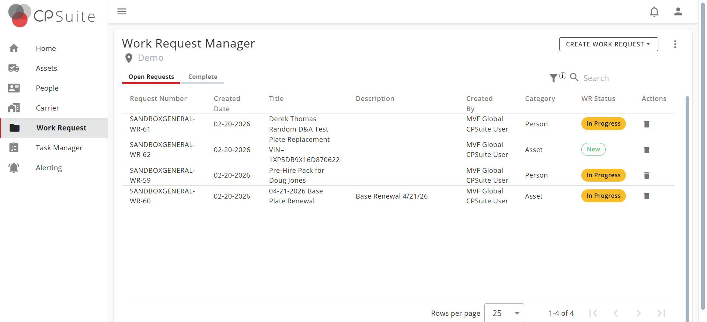Switch to the Complete tab
Image resolution: width=707 pixels, height=322 pixels.
click(x=203, y=77)
